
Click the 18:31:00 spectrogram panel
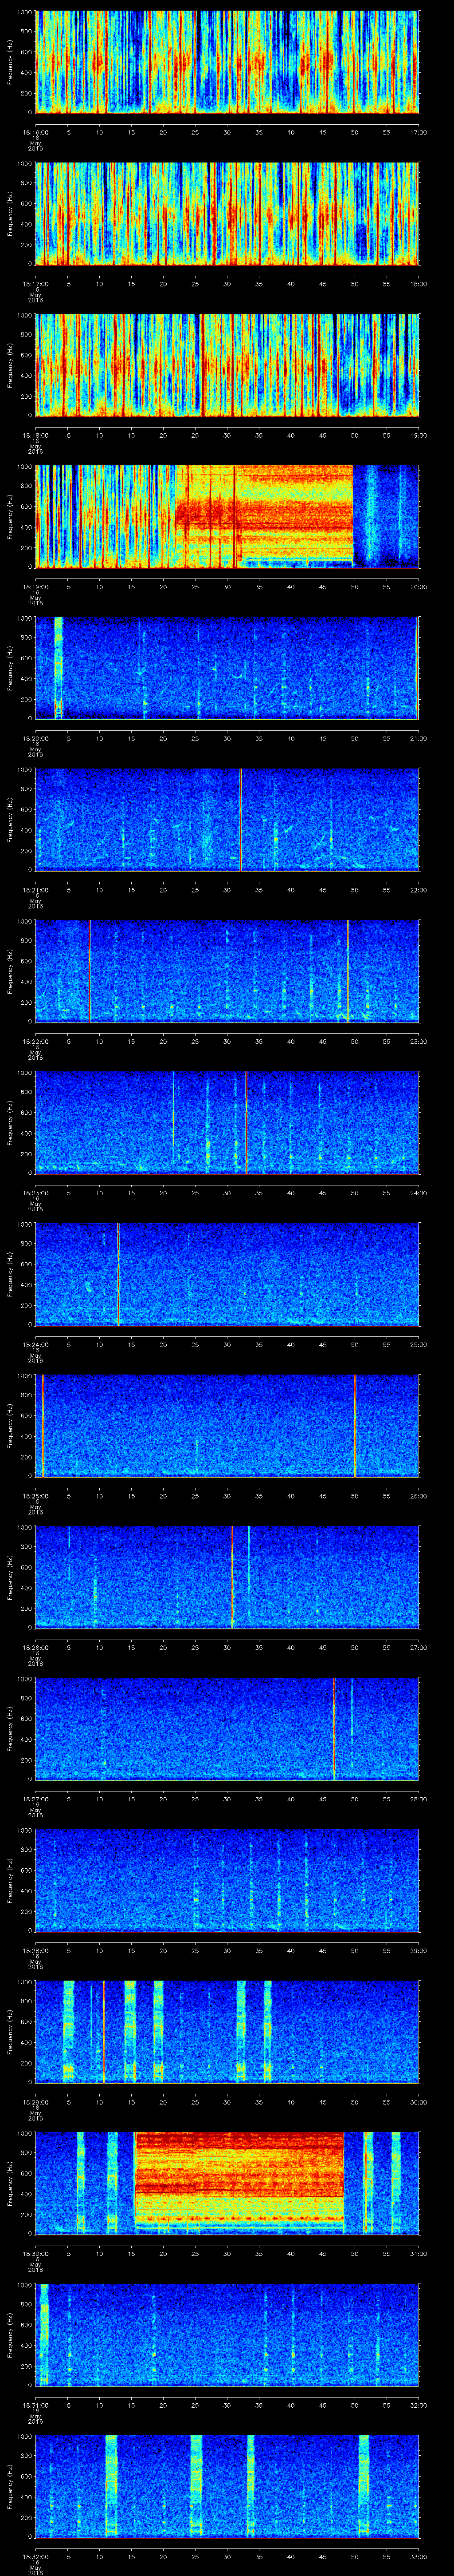pos(227,2335)
